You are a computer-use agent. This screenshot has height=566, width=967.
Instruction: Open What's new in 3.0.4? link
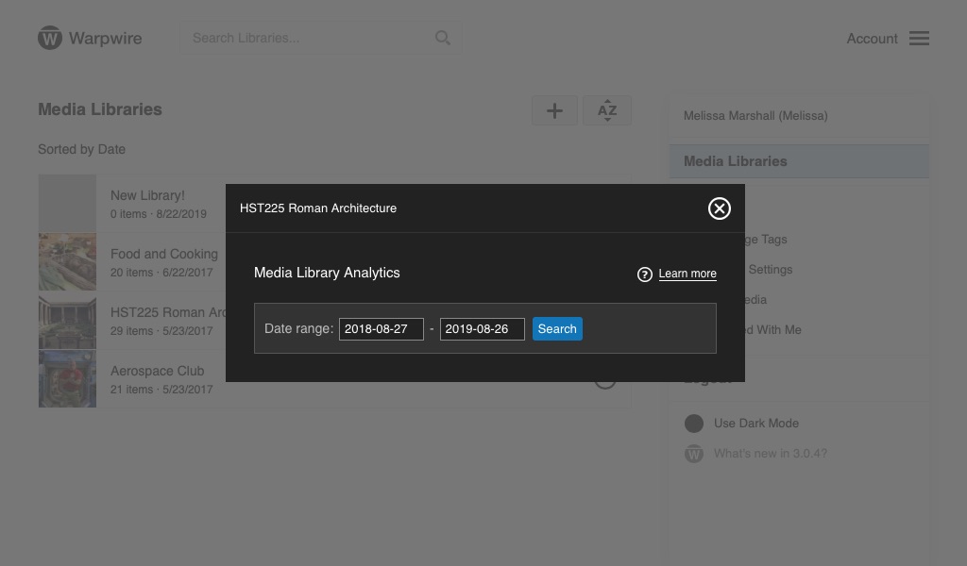click(x=771, y=454)
